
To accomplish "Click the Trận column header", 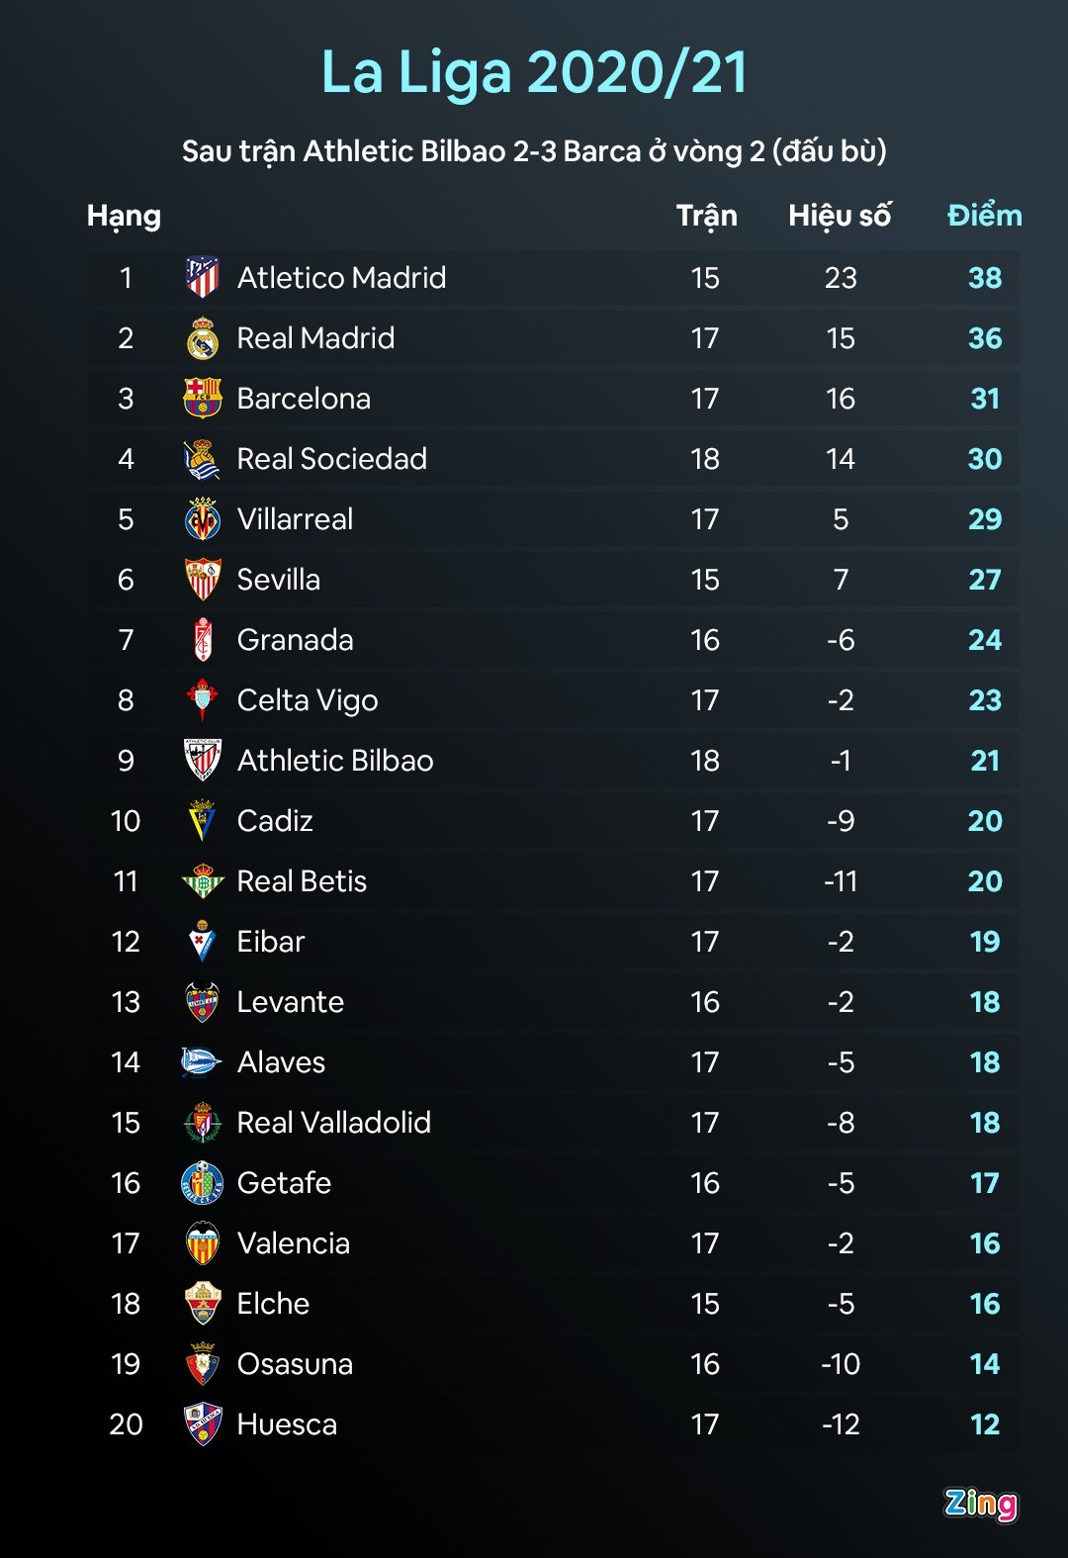I will click(706, 216).
